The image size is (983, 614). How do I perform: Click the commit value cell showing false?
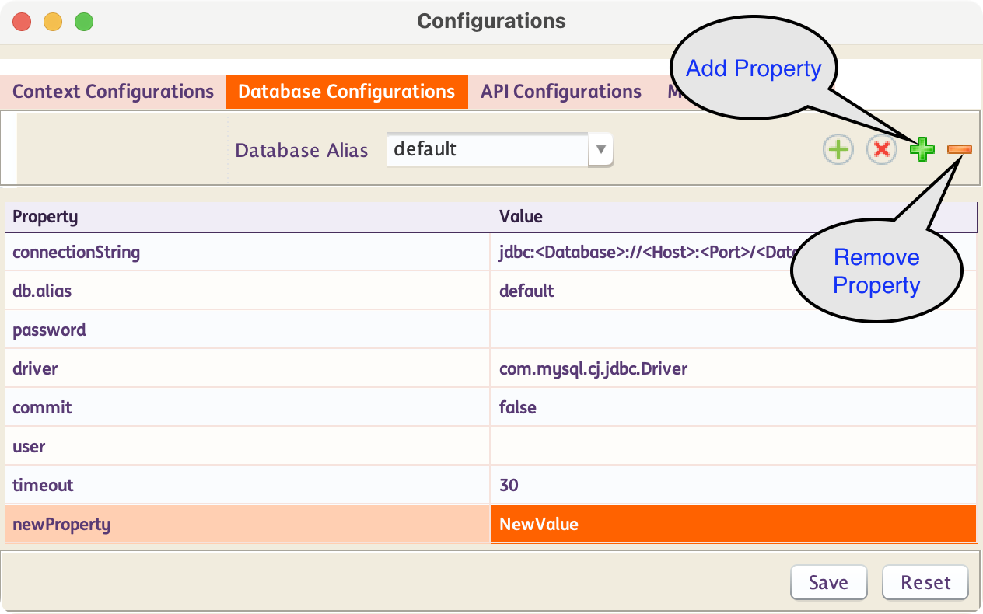click(x=733, y=407)
